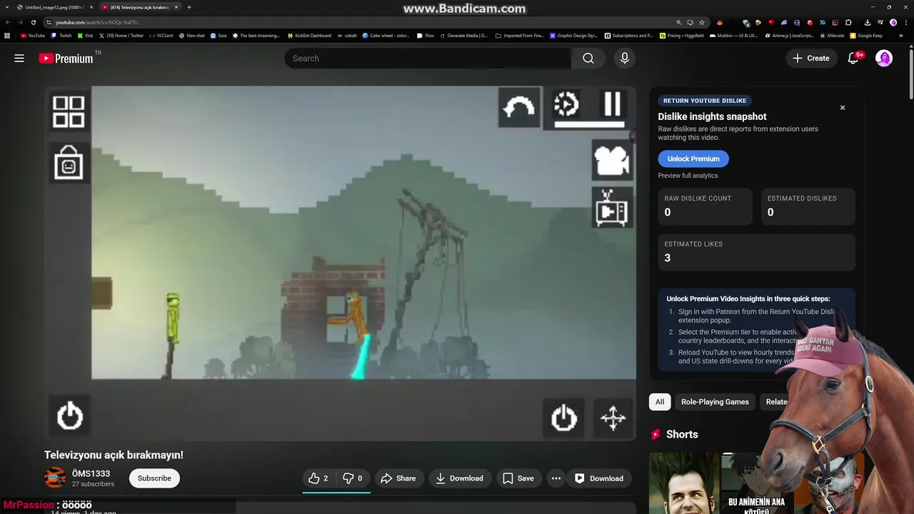914x514 pixels.
Task: Open the three-dot more actions menu
Action: pos(556,478)
